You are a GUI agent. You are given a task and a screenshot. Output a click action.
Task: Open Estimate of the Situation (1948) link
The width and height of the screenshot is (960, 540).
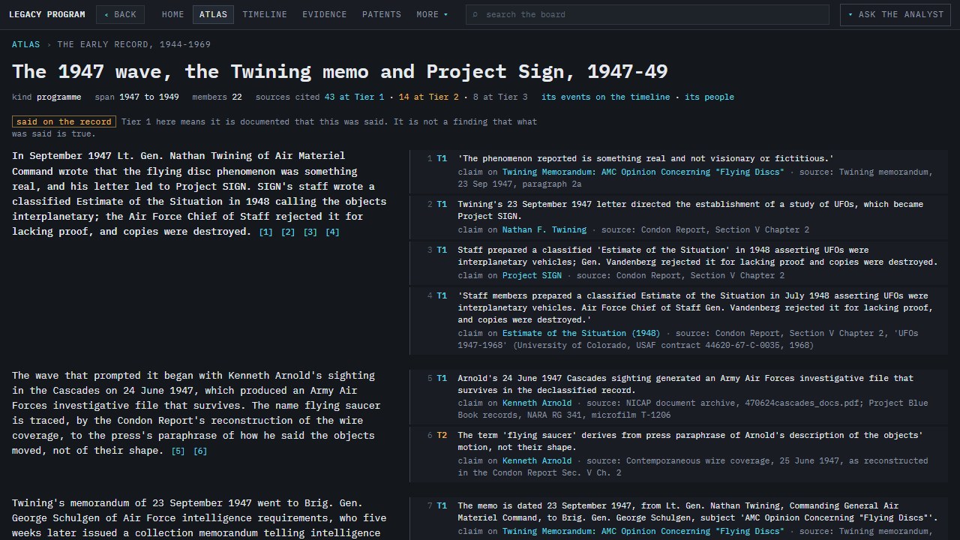pyautogui.click(x=581, y=333)
